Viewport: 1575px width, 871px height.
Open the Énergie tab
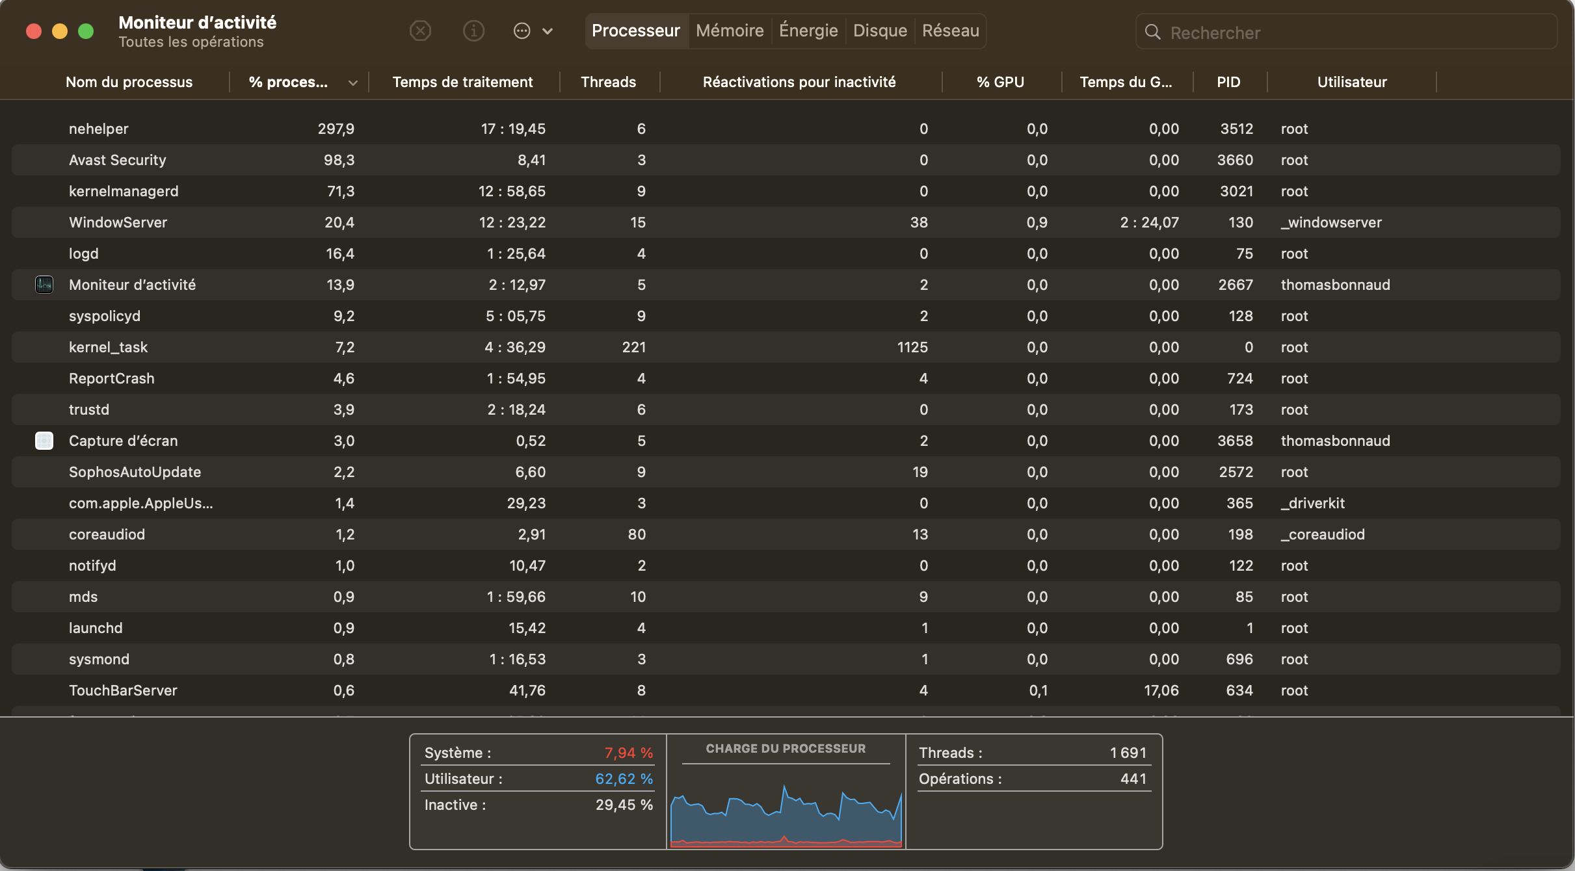[x=808, y=31]
